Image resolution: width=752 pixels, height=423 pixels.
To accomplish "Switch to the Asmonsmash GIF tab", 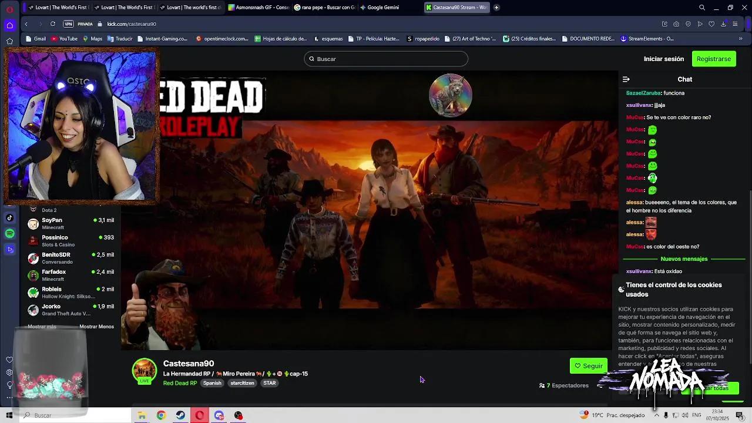I will (258, 8).
